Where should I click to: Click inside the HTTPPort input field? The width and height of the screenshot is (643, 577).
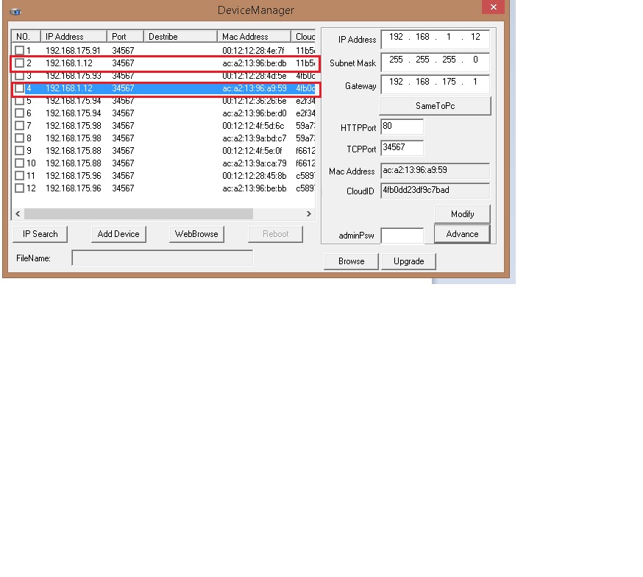tap(402, 127)
